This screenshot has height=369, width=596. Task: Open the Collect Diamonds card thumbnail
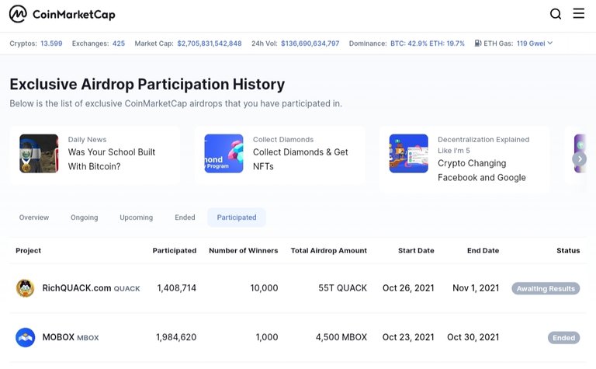click(x=223, y=153)
